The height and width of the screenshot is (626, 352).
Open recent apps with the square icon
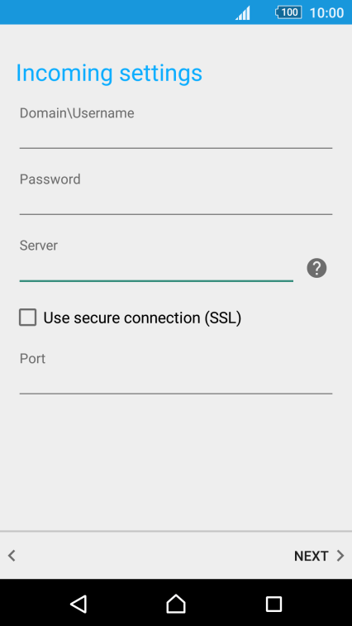pos(274,604)
